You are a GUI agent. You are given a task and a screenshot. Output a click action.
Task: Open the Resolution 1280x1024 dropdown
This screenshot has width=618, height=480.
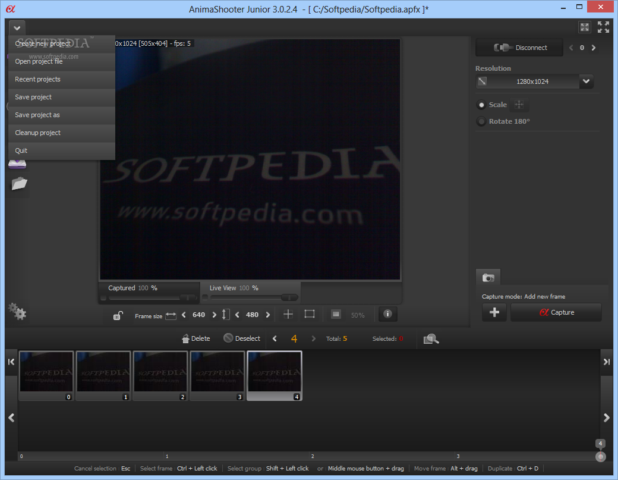(586, 81)
